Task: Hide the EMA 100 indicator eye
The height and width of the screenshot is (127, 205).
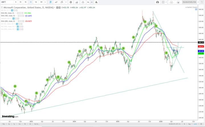Action: point(19,16)
